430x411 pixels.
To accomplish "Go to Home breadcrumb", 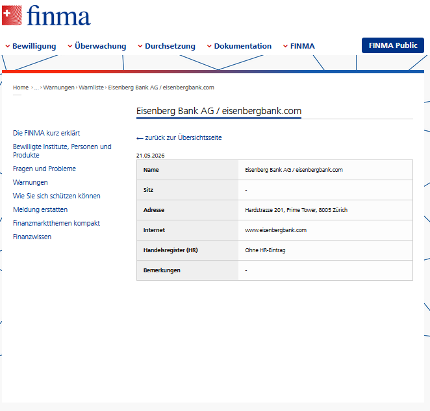I will tap(21, 88).
